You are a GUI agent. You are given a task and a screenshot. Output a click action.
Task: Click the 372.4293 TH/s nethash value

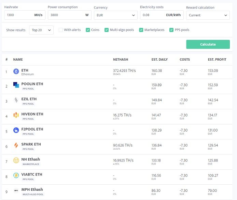coord(124,71)
